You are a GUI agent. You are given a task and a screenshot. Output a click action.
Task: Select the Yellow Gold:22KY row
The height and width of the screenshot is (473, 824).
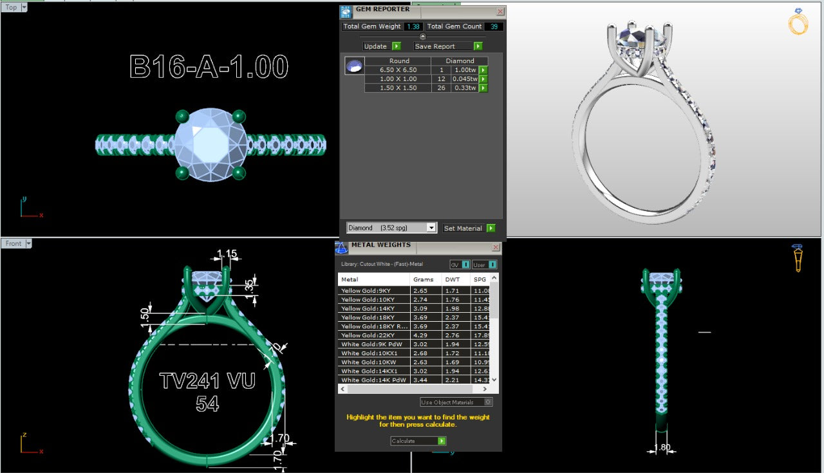(x=414, y=335)
